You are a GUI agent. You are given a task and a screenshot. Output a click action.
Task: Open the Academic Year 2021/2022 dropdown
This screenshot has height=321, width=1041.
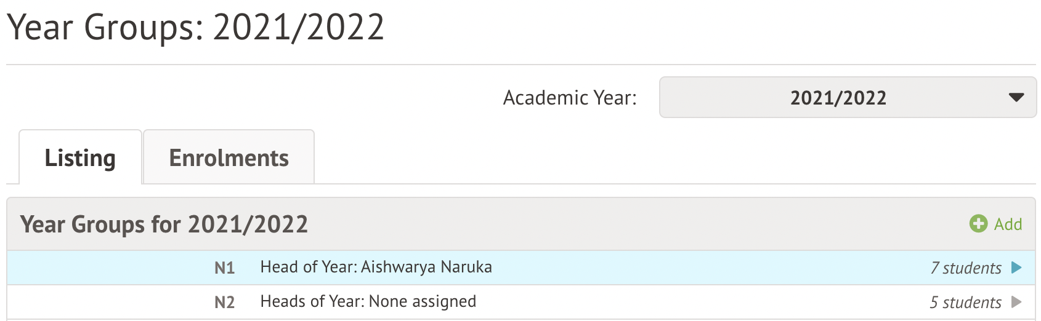click(x=848, y=97)
